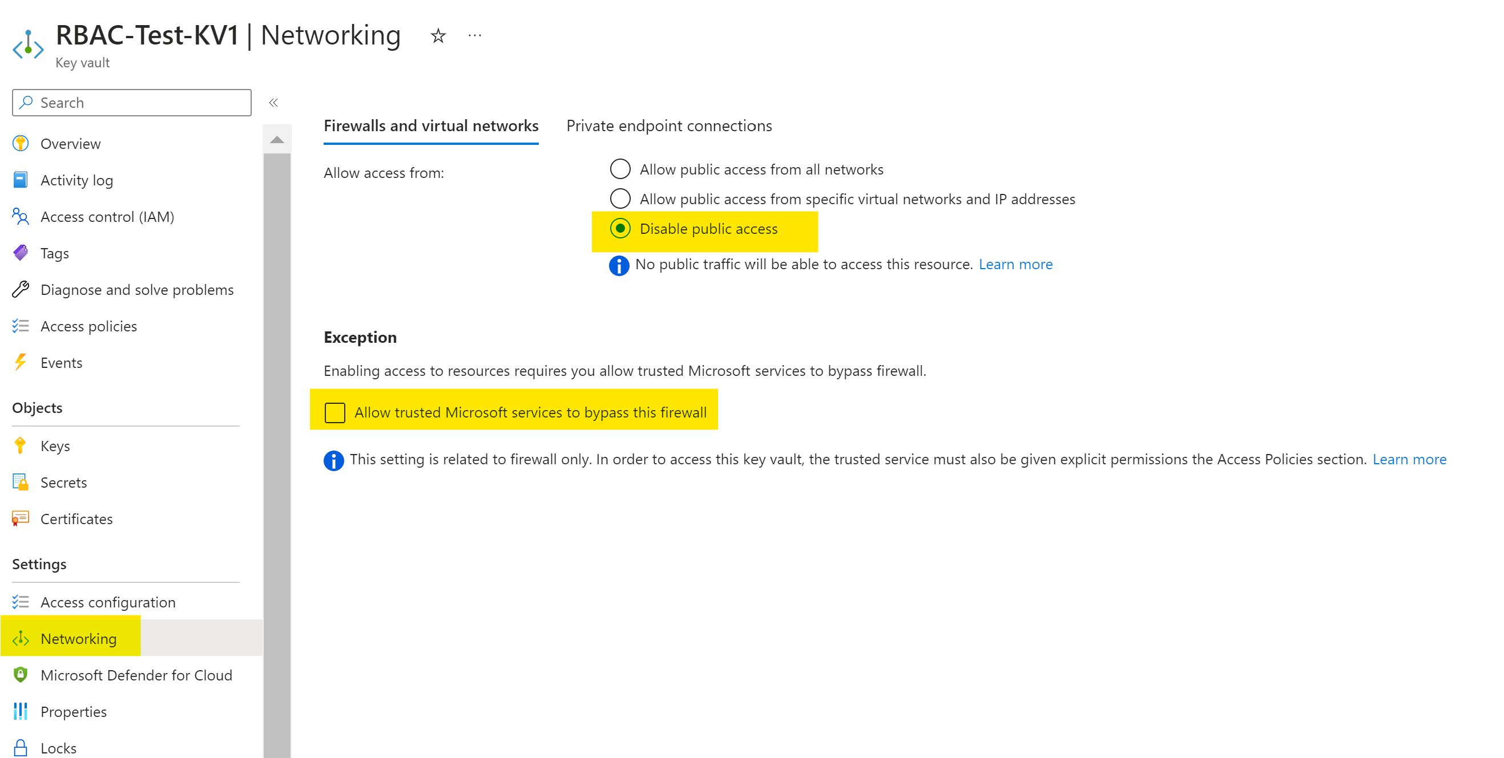This screenshot has height=758, width=1504.
Task: Select specific virtual networks and IP addresses
Action: point(620,199)
